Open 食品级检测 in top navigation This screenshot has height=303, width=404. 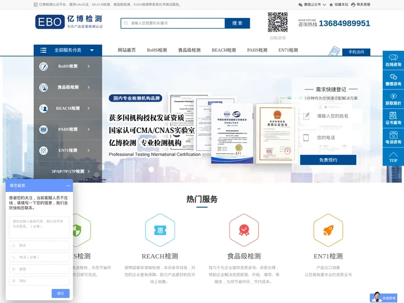pos(190,50)
